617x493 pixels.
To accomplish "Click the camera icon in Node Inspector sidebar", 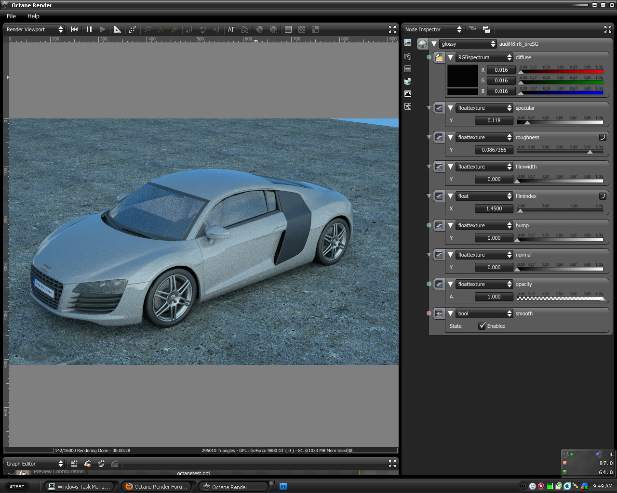I will tap(408, 56).
